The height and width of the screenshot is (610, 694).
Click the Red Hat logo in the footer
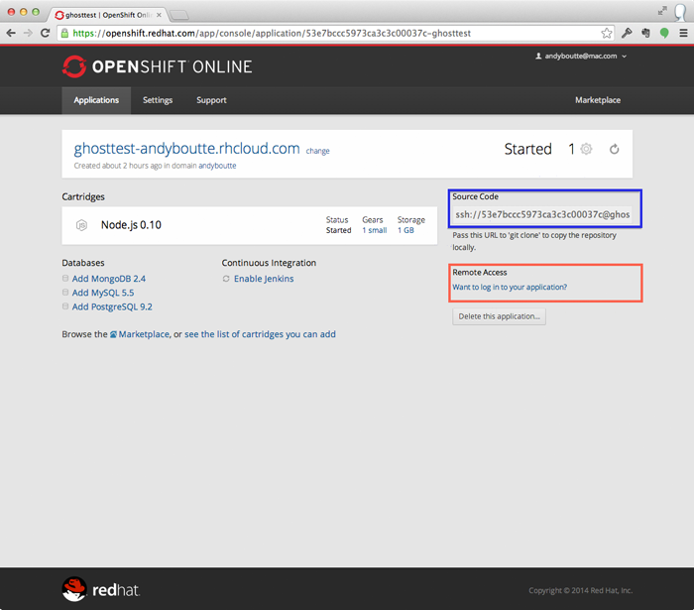coord(100,589)
